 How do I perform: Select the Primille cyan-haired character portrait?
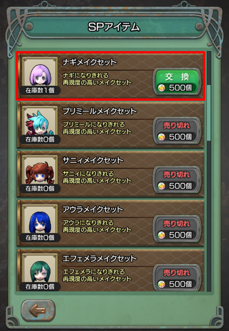click(40, 123)
